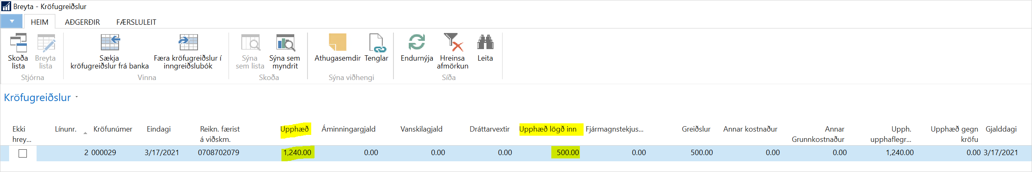Open Sýna sem myndrit chart view
Screen dimensions: 1032x172
[285, 43]
